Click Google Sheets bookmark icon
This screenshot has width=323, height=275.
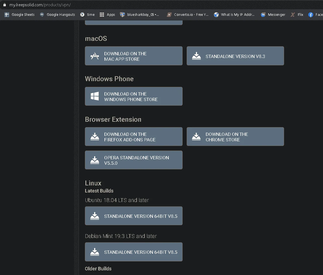coord(7,15)
